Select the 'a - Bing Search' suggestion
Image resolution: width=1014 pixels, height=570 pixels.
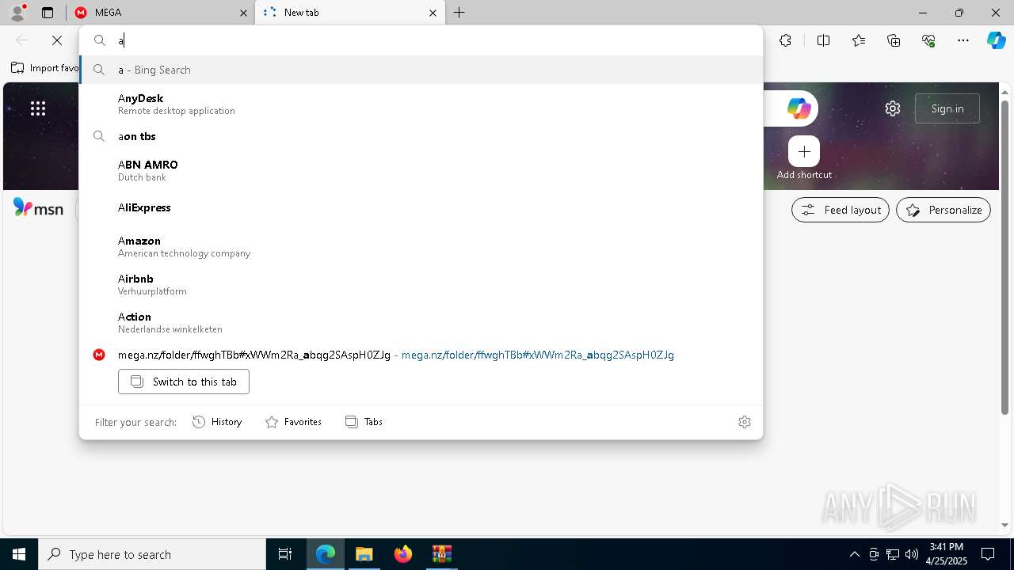click(x=421, y=70)
